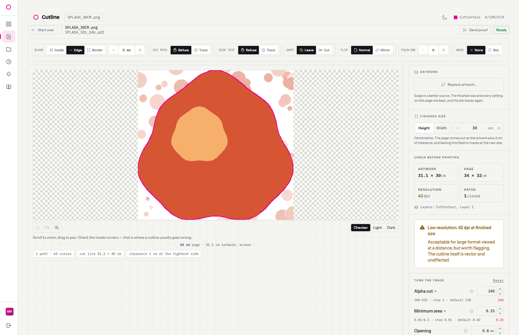Click the sign-out icon in sidebar

click(x=9, y=325)
